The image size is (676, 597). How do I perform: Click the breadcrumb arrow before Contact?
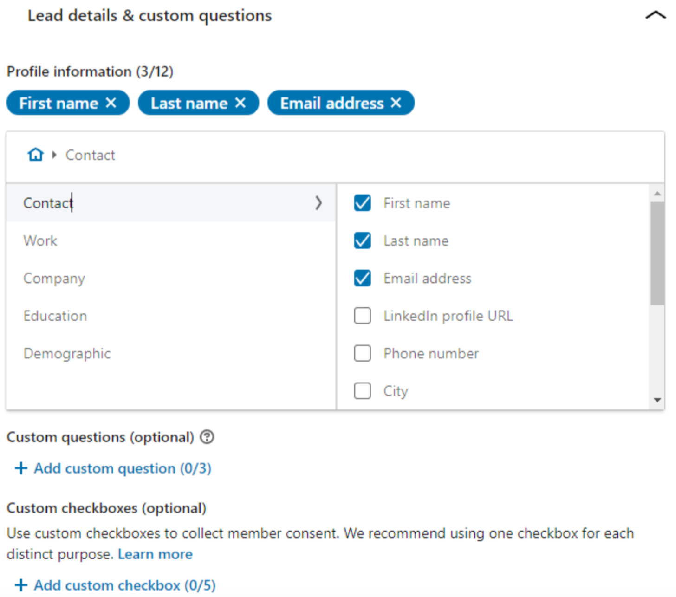tap(54, 155)
